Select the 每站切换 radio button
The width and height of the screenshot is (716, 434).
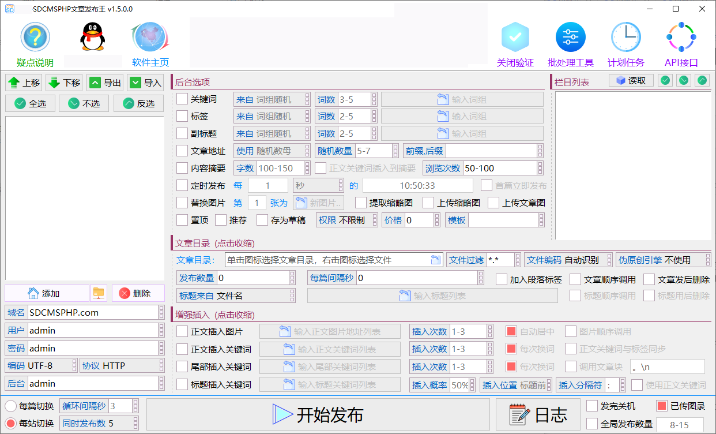point(10,424)
